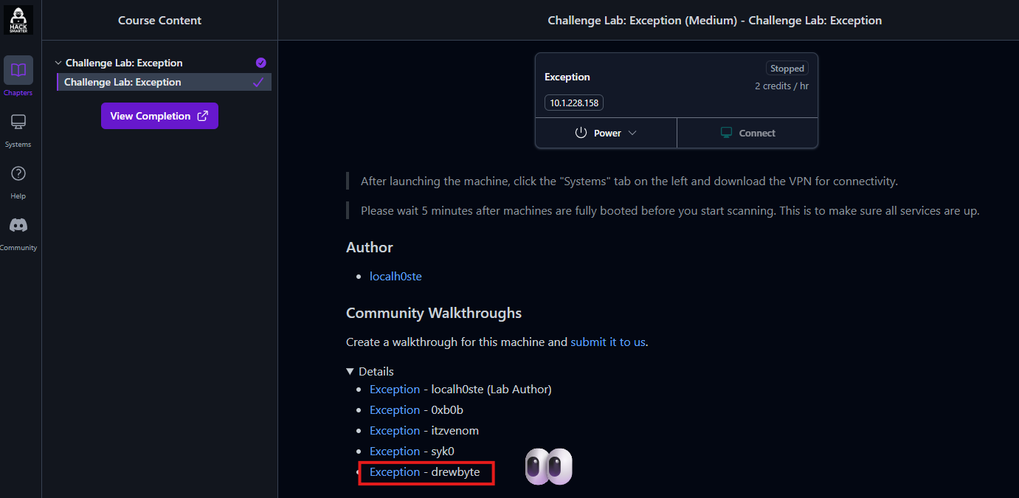The width and height of the screenshot is (1019, 498).
Task: Collapse the Challenge Lab: Exception chapter
Action: pyautogui.click(x=59, y=63)
